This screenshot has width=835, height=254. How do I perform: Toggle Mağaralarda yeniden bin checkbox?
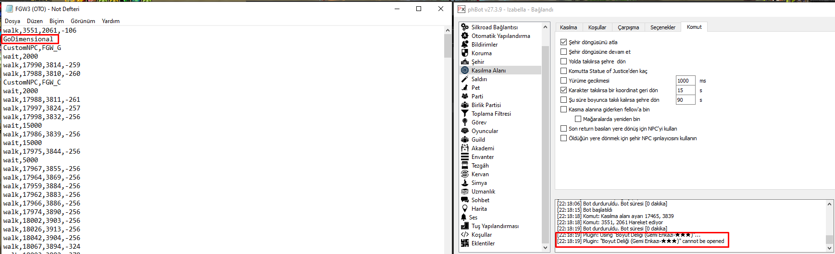click(578, 119)
